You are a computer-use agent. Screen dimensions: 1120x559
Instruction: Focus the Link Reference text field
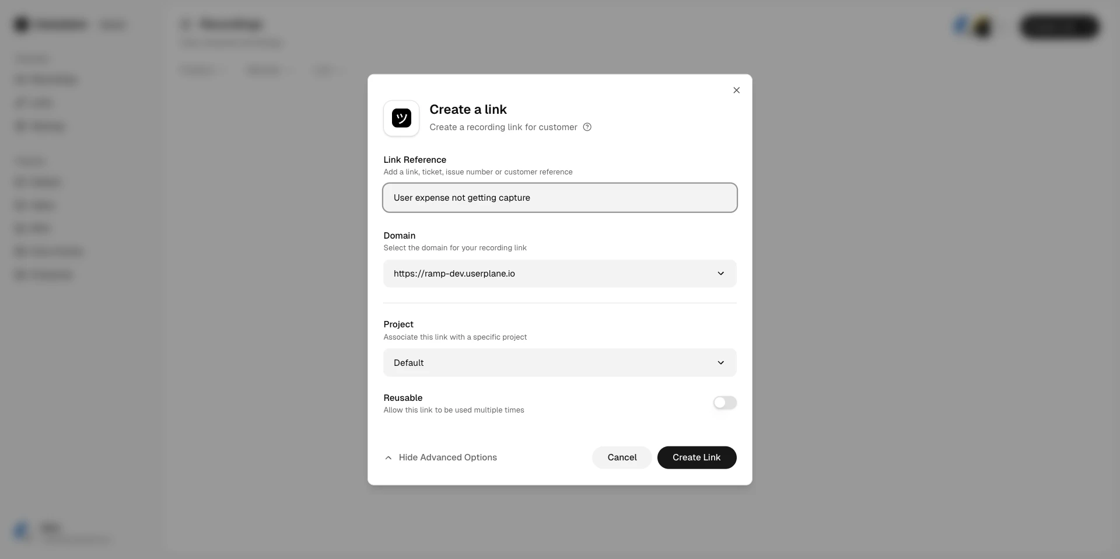pyautogui.click(x=559, y=198)
